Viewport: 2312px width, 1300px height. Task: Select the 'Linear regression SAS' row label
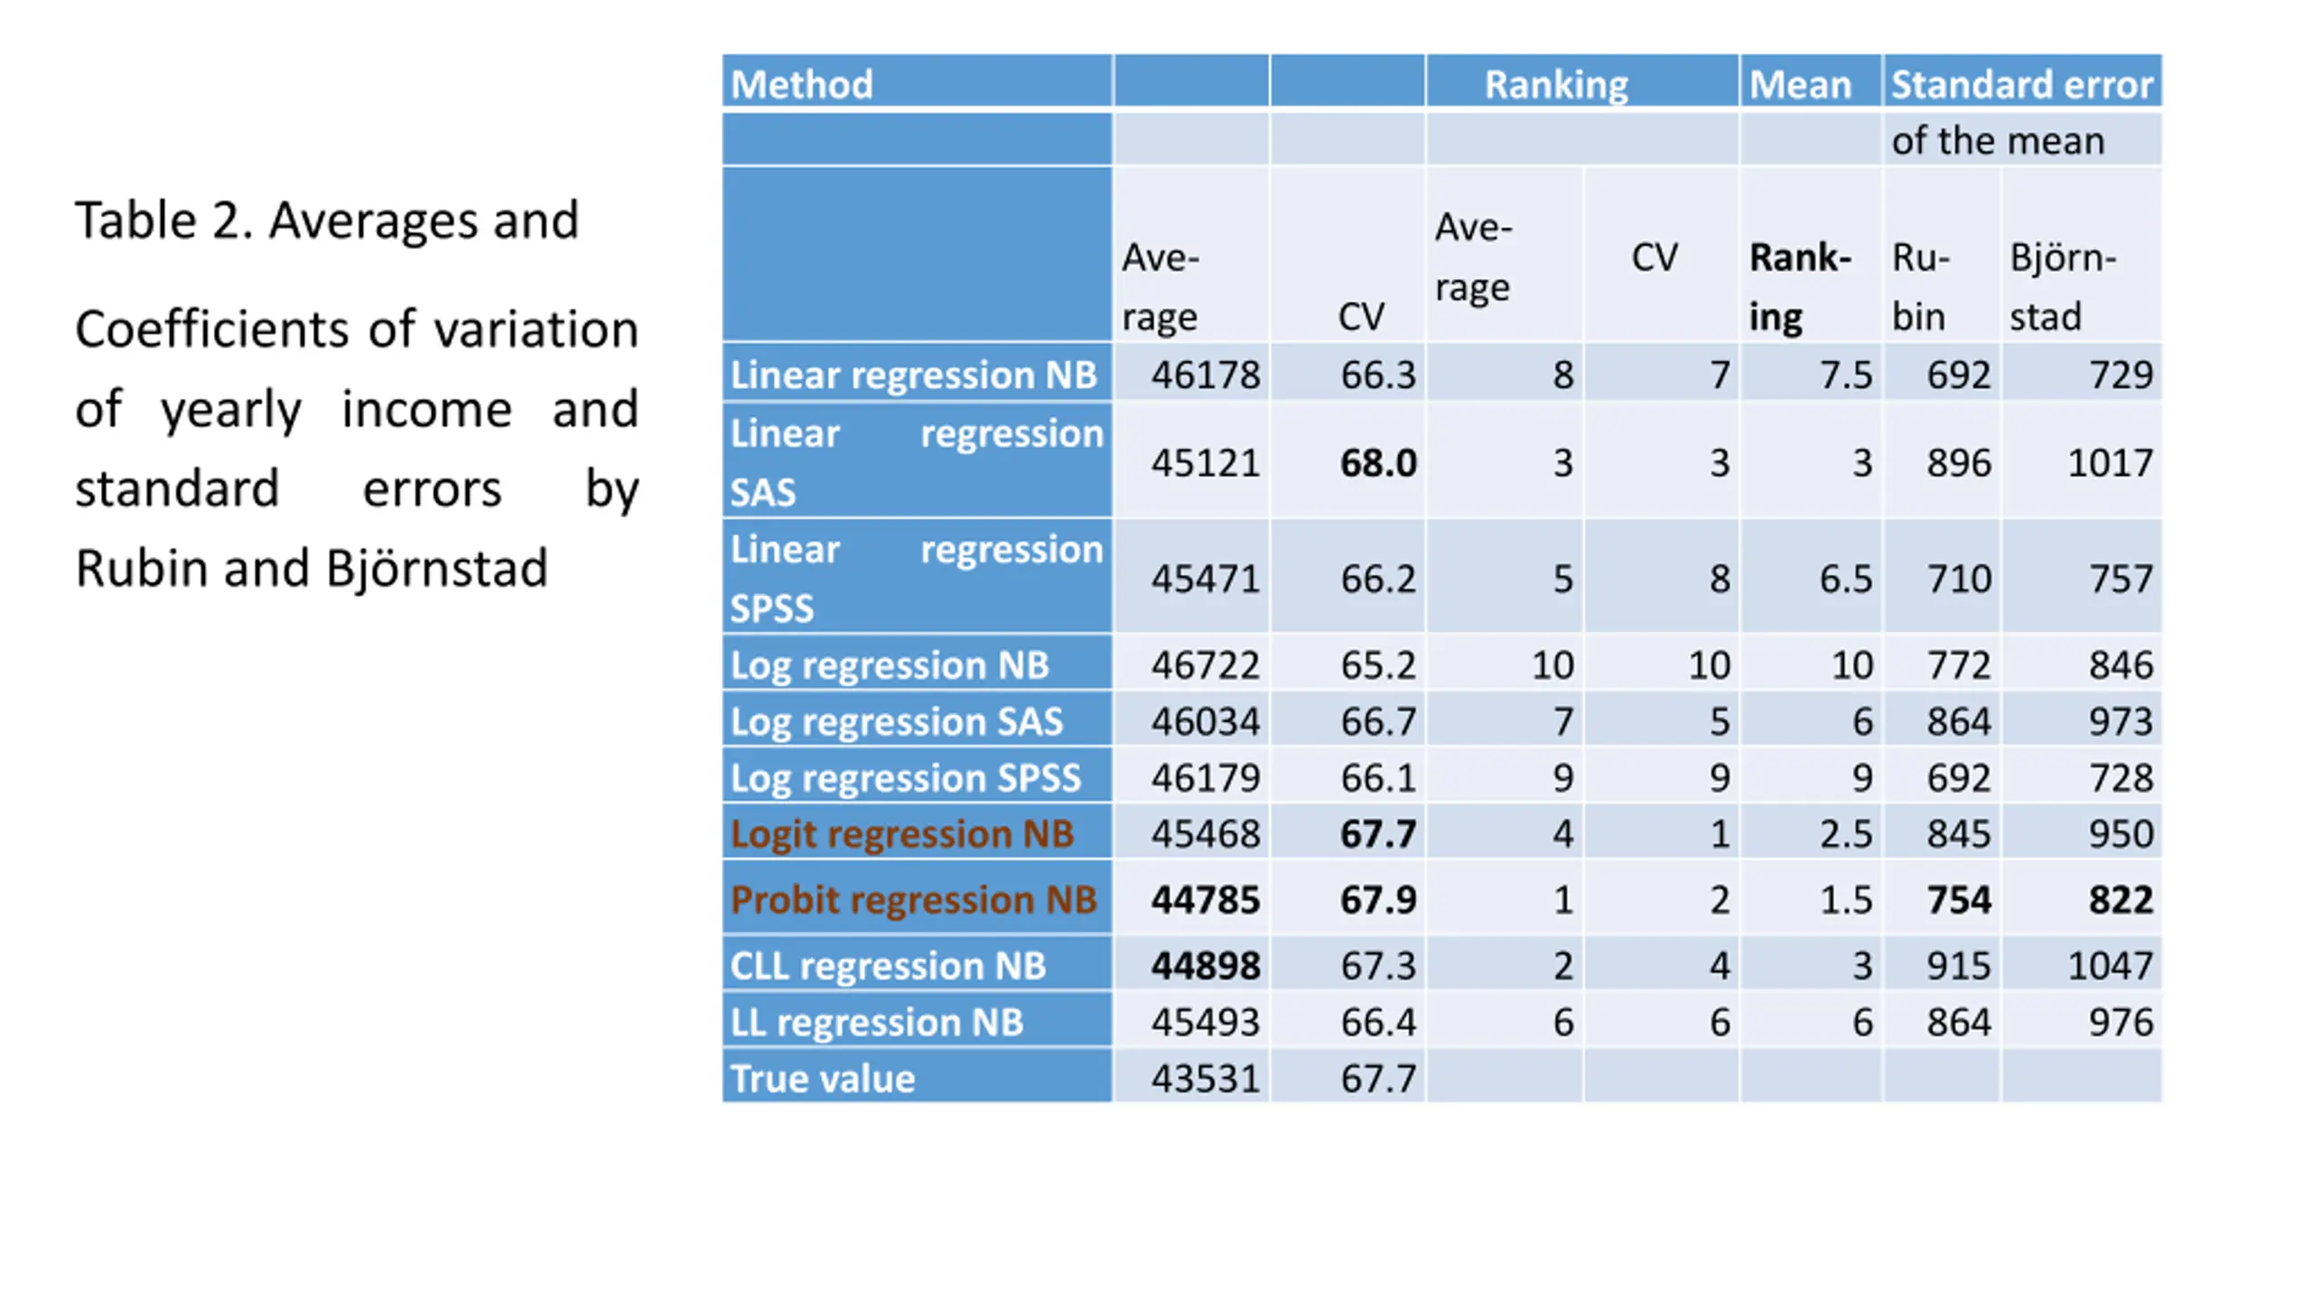click(x=916, y=461)
